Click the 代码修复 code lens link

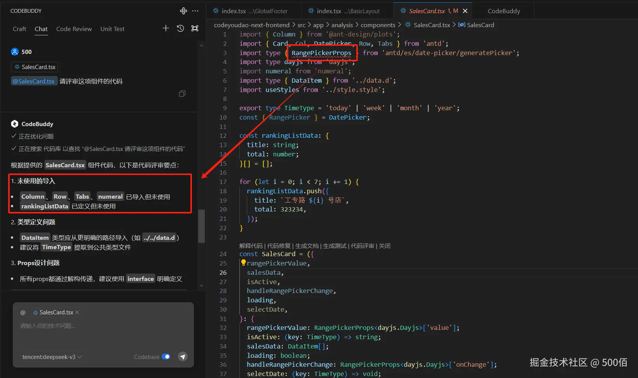(x=279, y=246)
